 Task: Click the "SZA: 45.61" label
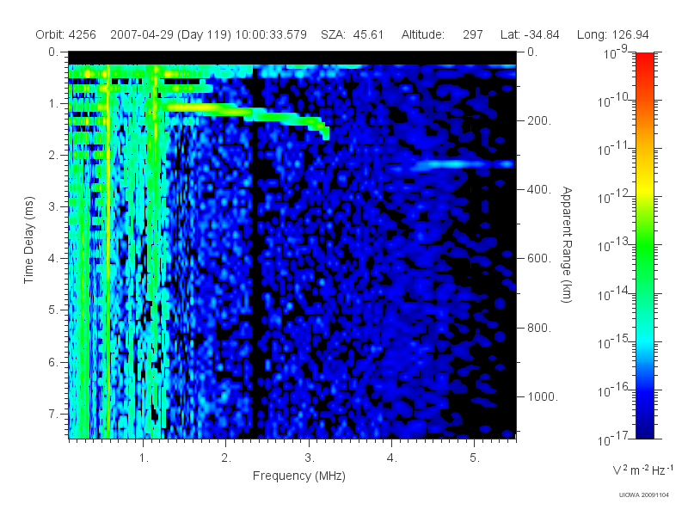[352, 34]
